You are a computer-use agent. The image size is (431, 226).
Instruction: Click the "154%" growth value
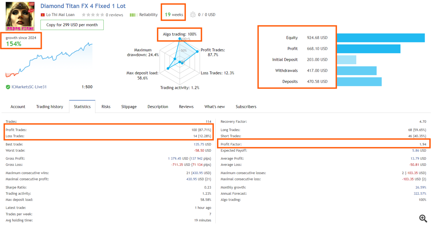[x=14, y=44]
